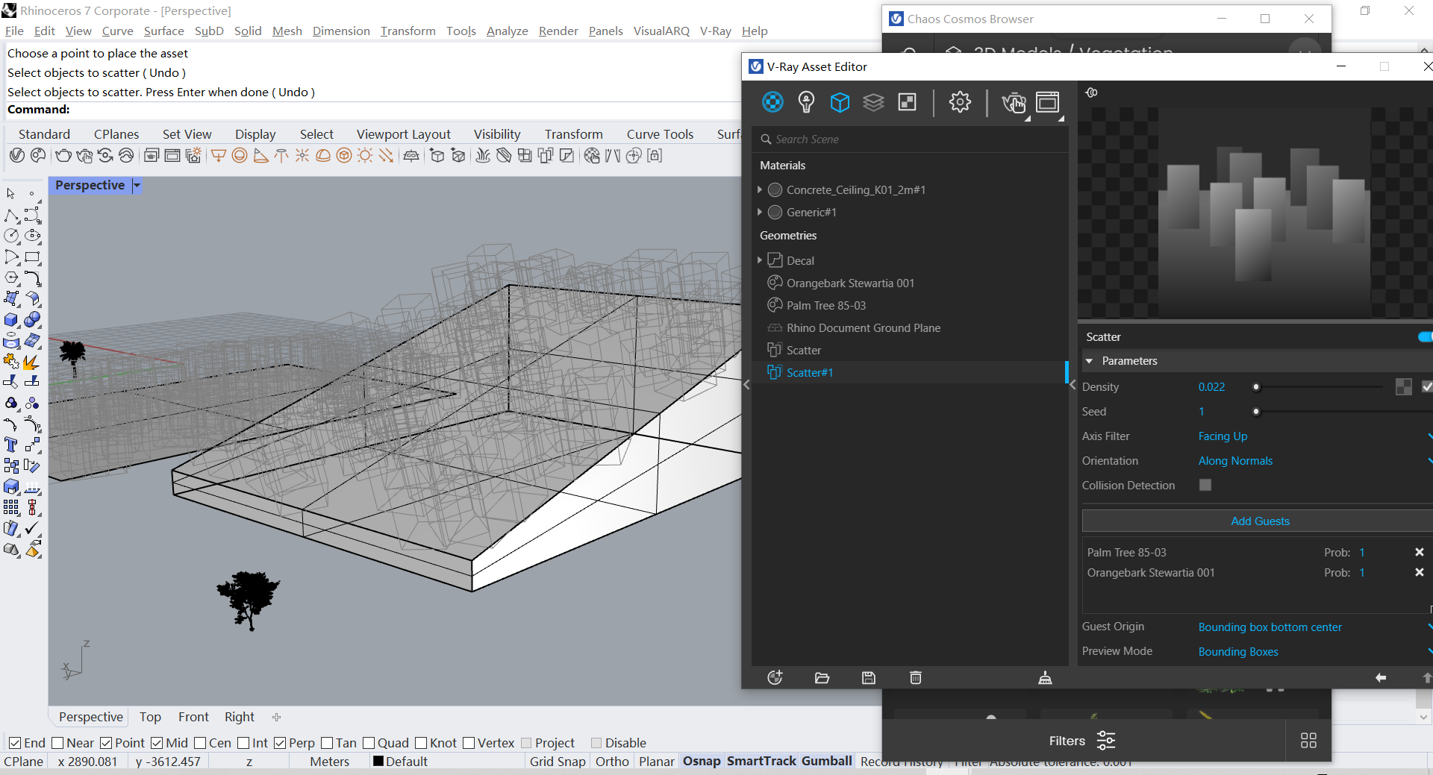Viewport: 1433px width, 775px height.
Task: Expand Concrete_Ceiling_K01_2m#1 material
Action: [x=760, y=189]
